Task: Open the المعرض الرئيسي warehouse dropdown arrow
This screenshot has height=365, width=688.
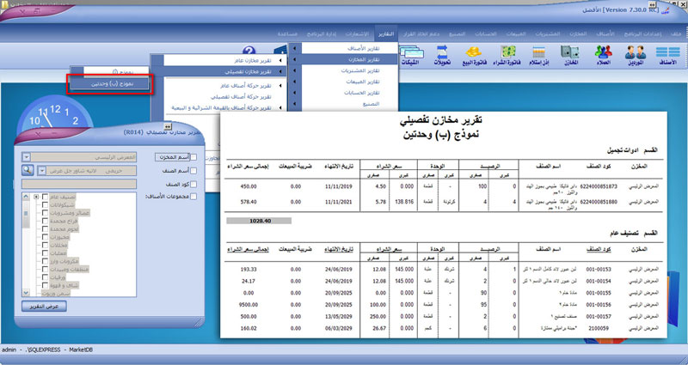Action: pos(27,157)
